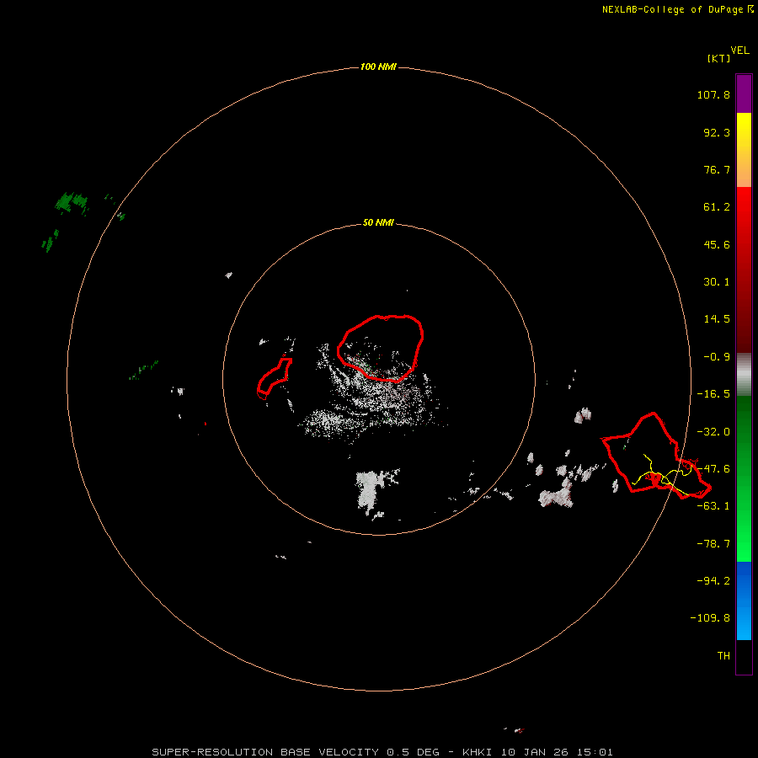Click the VEL legend title
Viewport: 758px width, 758px height.
coord(739,51)
